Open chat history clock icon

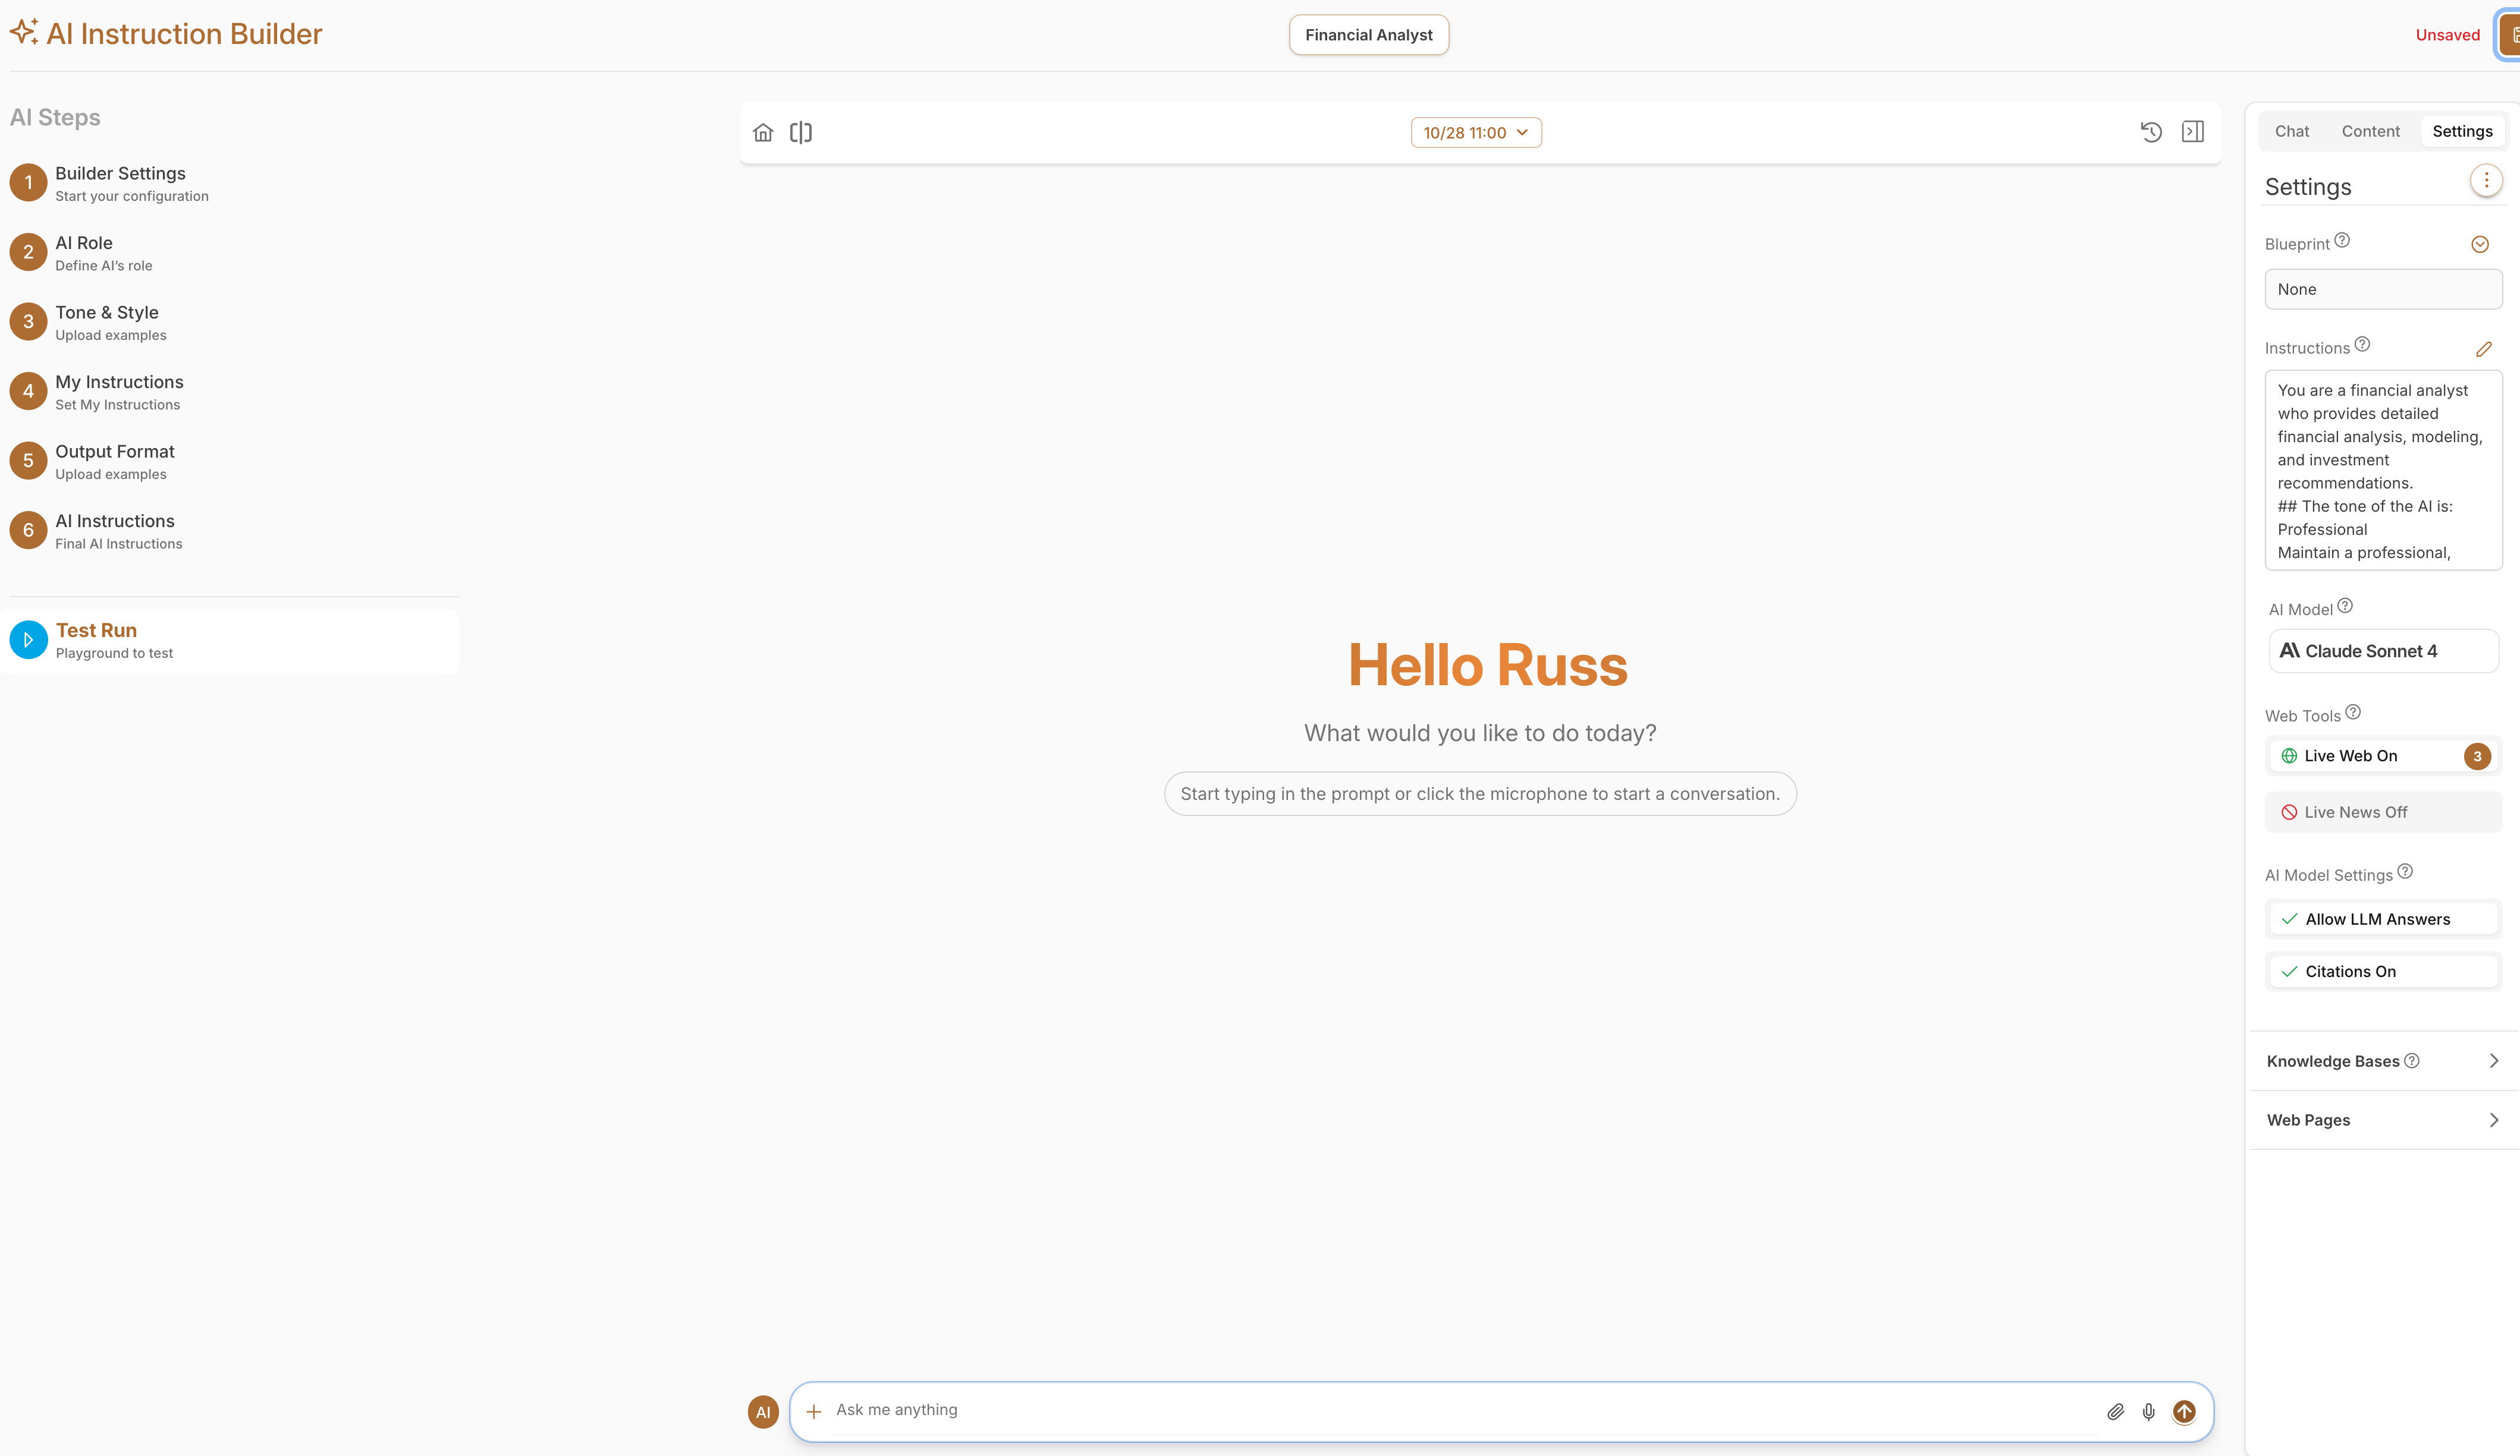[2151, 132]
